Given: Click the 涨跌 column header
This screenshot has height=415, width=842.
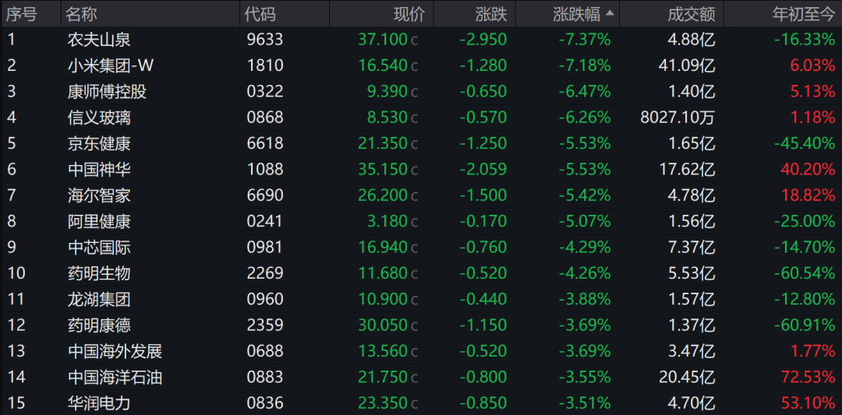Looking at the screenshot, I should [x=491, y=14].
